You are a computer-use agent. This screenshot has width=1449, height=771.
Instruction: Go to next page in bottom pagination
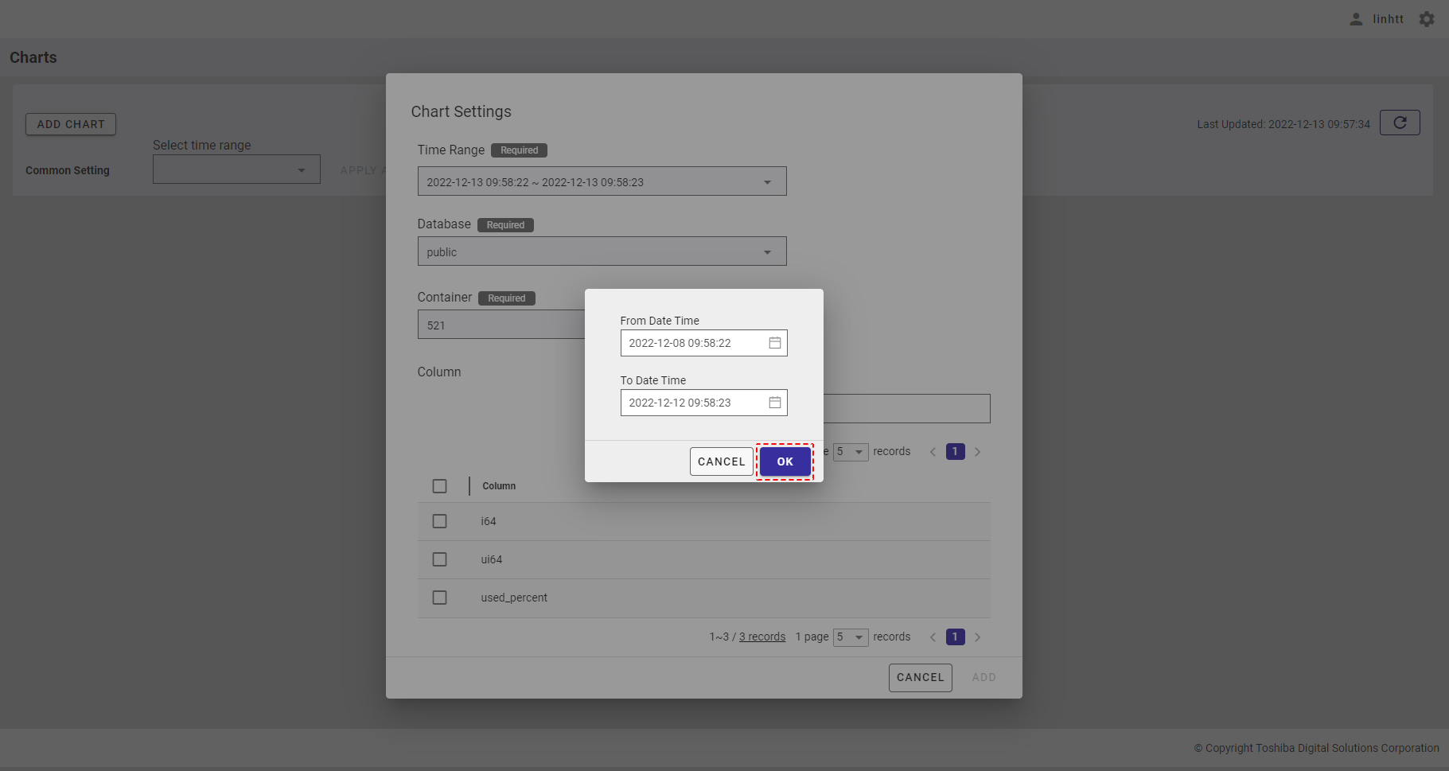[x=977, y=637]
